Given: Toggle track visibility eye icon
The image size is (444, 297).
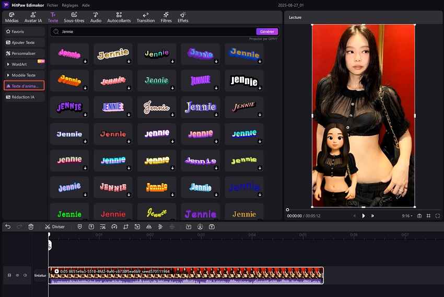Looking at the screenshot, I should pyautogui.click(x=17, y=275).
